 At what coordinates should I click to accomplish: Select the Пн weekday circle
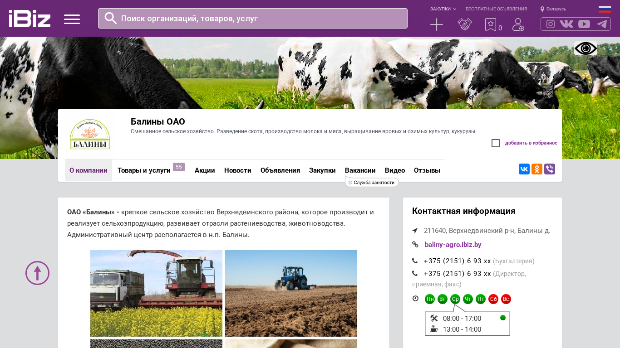click(430, 299)
